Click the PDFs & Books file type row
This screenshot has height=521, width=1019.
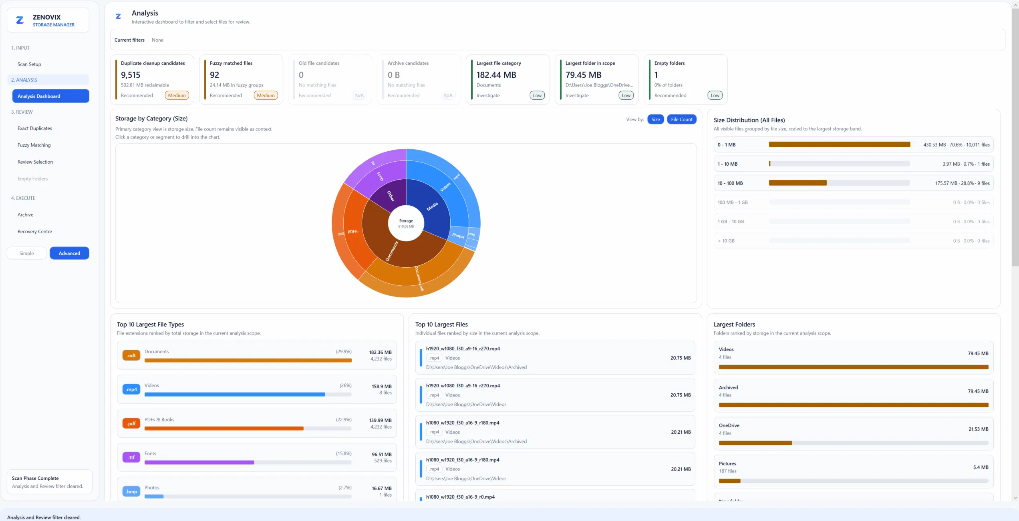[257, 423]
